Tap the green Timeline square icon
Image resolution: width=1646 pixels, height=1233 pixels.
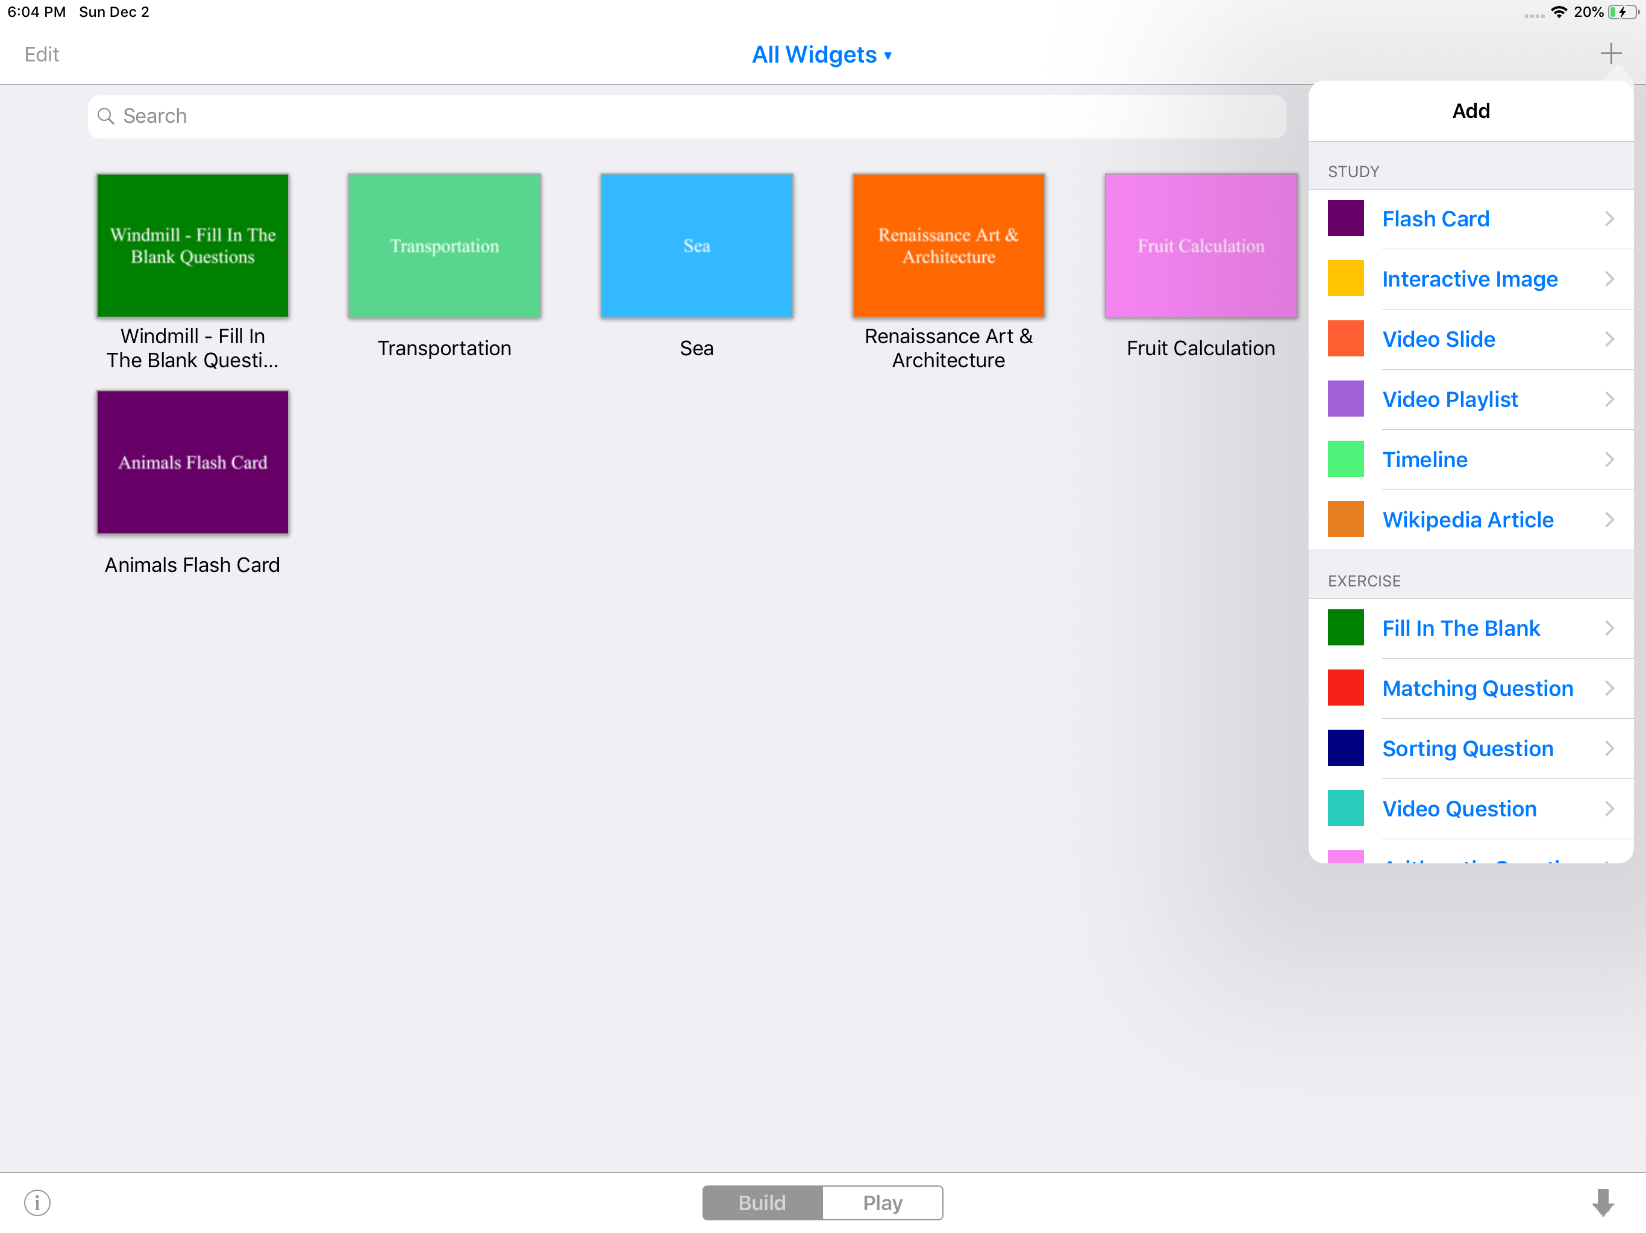pyautogui.click(x=1345, y=459)
